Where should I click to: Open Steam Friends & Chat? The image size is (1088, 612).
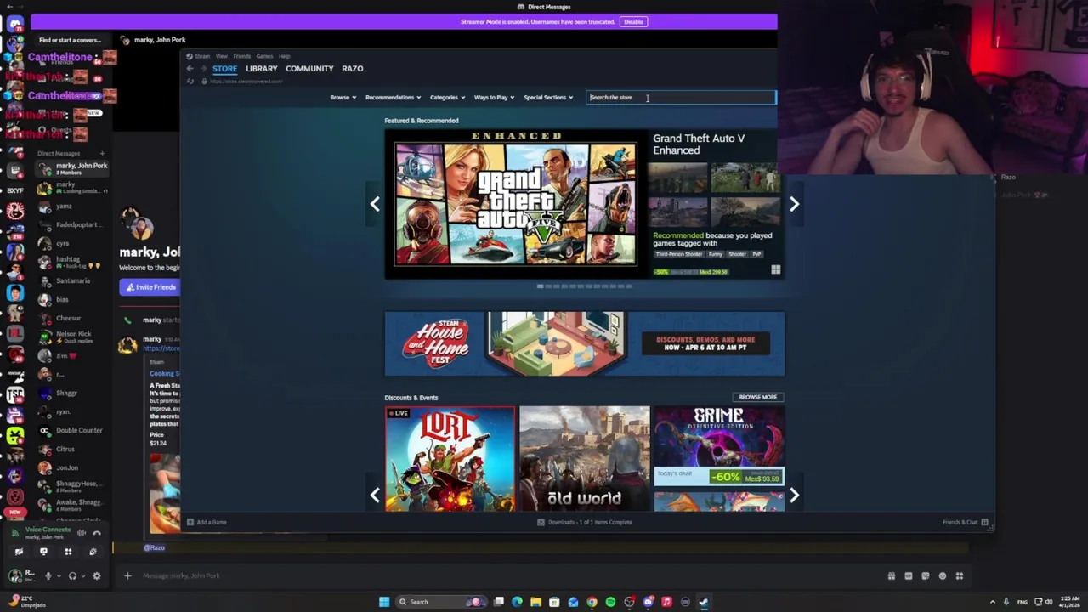(x=965, y=522)
